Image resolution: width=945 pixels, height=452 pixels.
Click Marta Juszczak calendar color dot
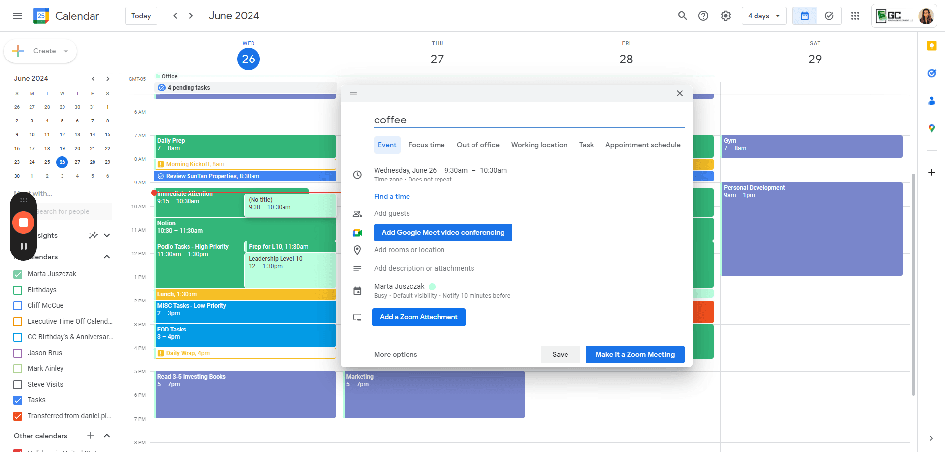point(432,286)
